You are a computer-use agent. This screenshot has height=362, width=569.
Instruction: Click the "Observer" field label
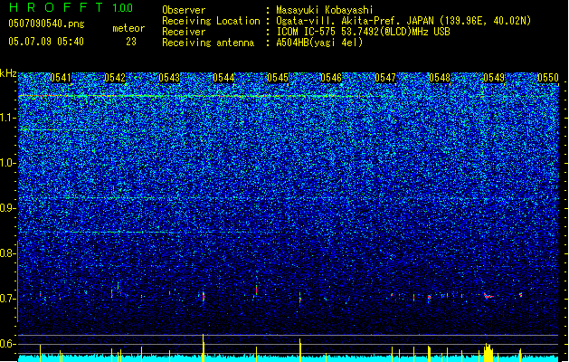click(x=184, y=10)
